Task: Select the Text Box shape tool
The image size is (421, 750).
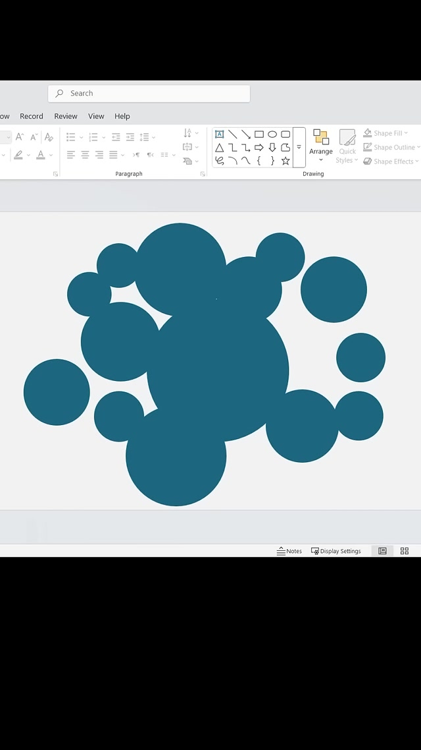Action: pos(220,134)
